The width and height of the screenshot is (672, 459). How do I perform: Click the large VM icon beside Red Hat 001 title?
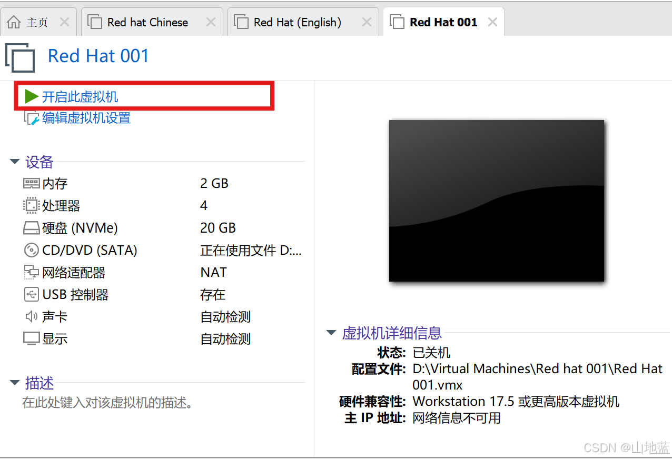[x=20, y=57]
